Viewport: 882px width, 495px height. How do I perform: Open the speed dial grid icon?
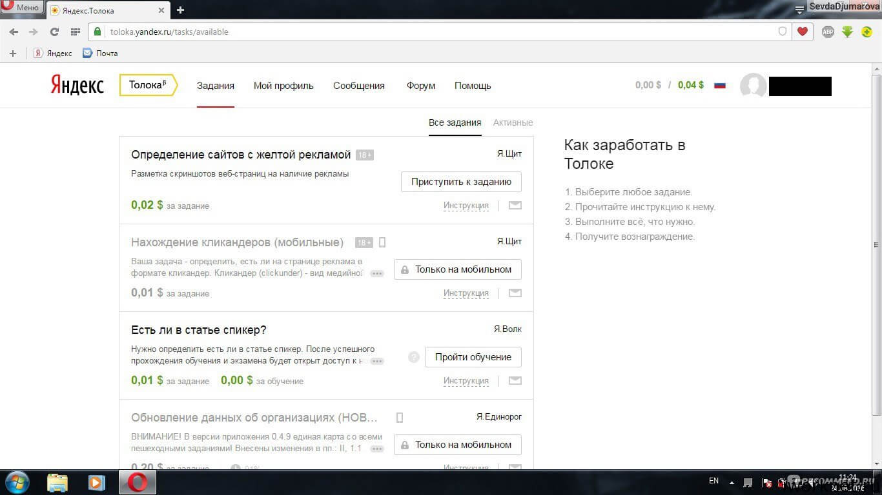point(75,32)
